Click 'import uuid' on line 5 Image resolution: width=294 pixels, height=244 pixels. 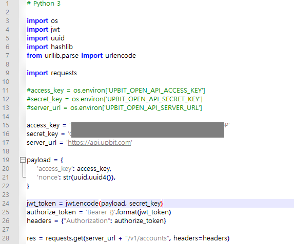click(x=46, y=38)
